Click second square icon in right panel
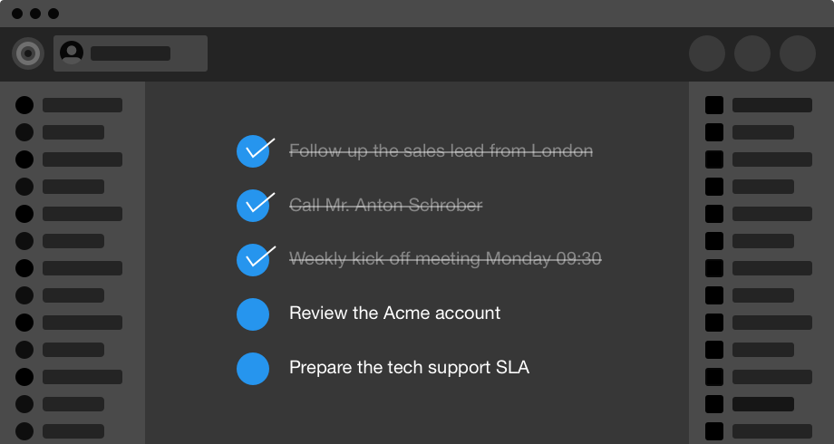The height and width of the screenshot is (444, 834). 714,132
